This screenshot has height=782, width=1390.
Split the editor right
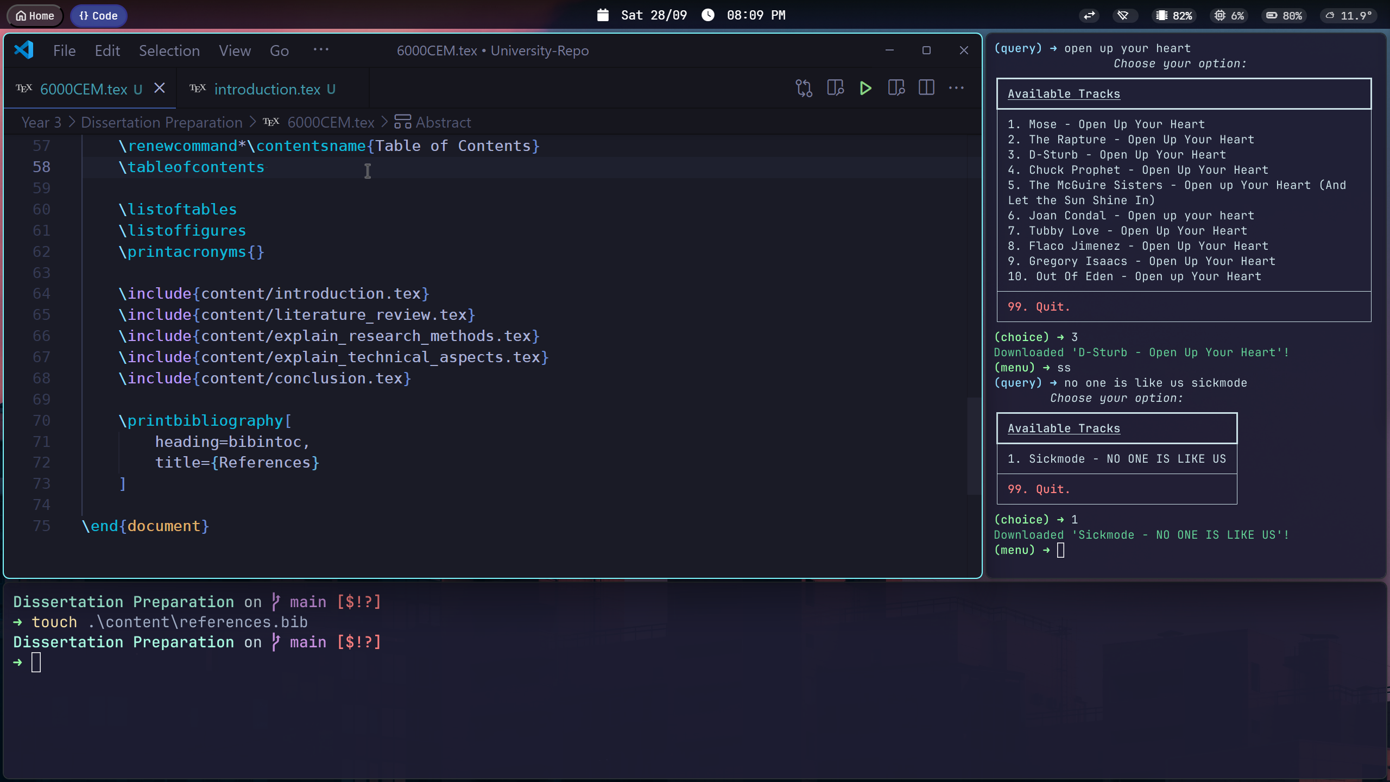point(926,88)
